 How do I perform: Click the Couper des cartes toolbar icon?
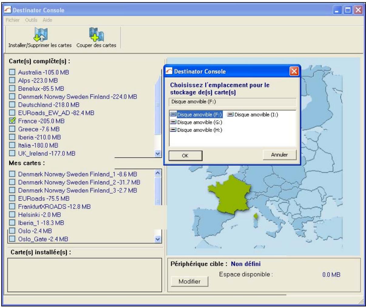(x=97, y=35)
